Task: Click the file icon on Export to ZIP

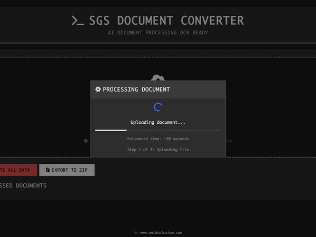Action: [48, 170]
